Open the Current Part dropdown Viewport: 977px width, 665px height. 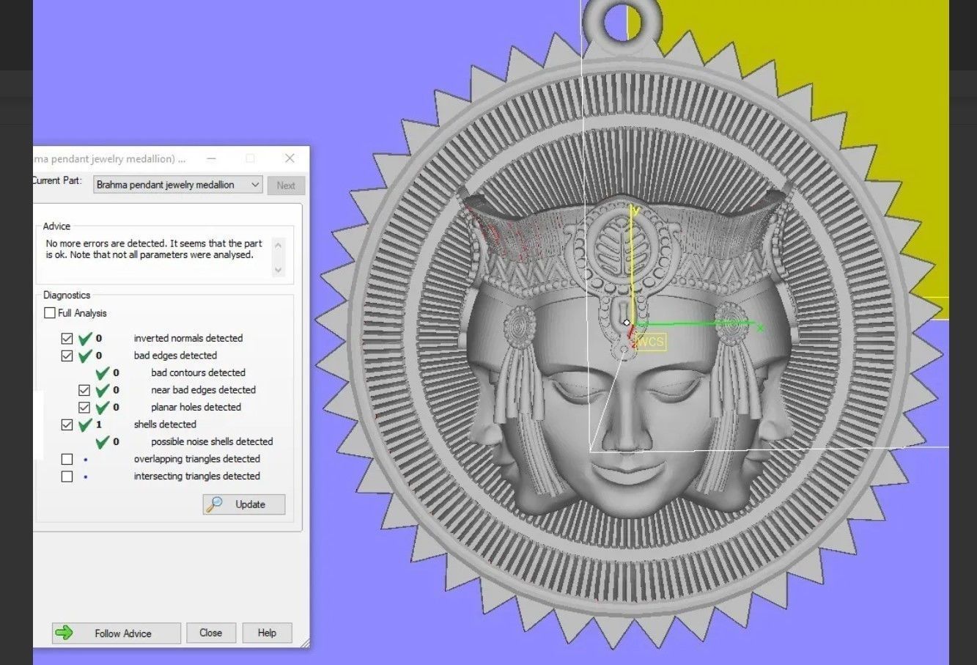pyautogui.click(x=178, y=185)
